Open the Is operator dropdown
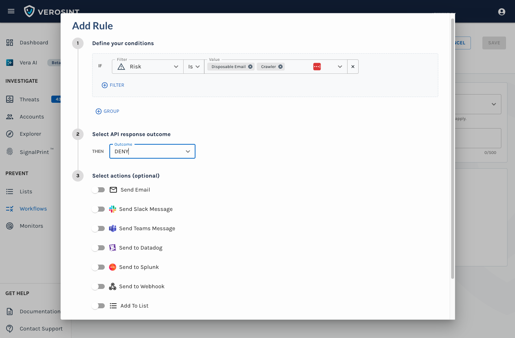This screenshot has height=338, width=515. [x=194, y=67]
